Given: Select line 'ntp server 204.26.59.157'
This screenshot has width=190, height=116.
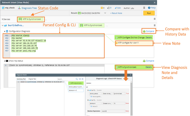Looking at the screenshot, I should (24, 43).
